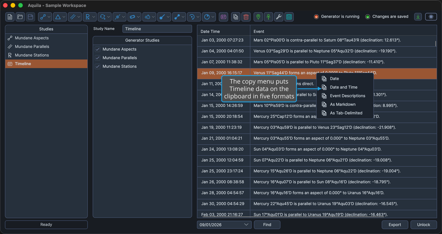Click the Unlock button
The height and width of the screenshot is (234, 442).
(x=423, y=225)
